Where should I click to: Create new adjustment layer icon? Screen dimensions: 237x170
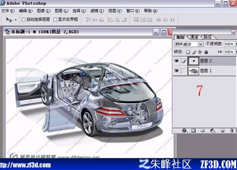coord(212,131)
